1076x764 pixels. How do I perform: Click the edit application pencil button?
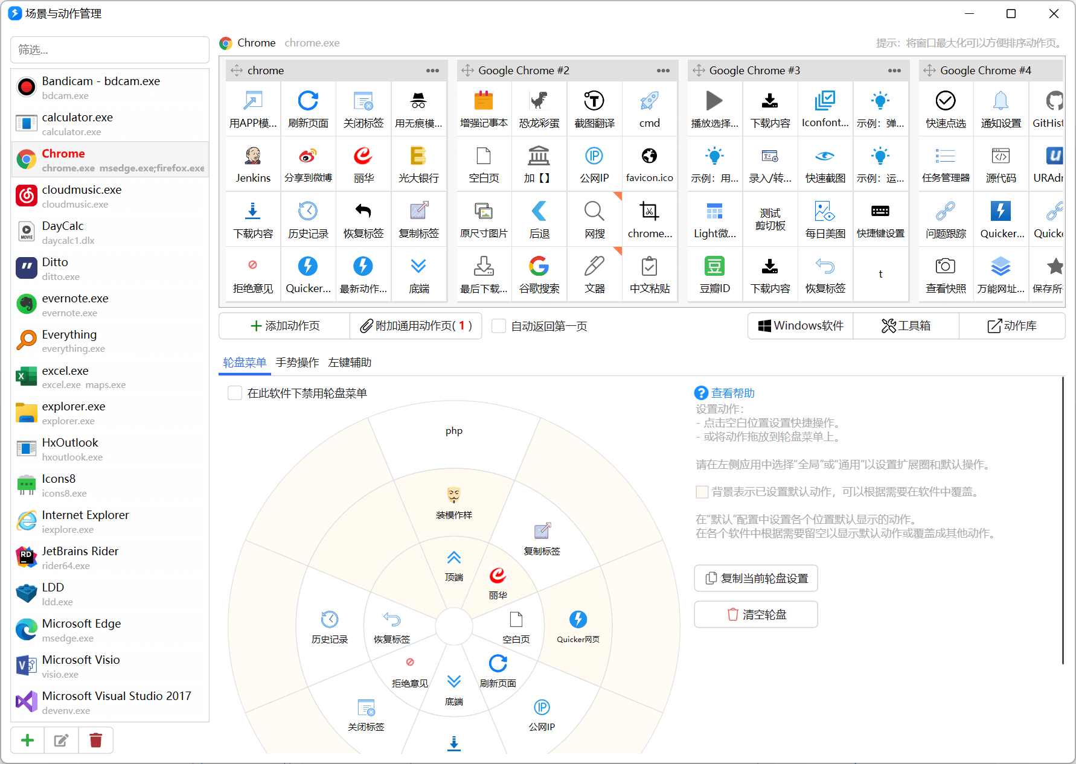point(61,740)
